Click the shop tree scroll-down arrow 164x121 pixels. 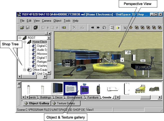49,73
